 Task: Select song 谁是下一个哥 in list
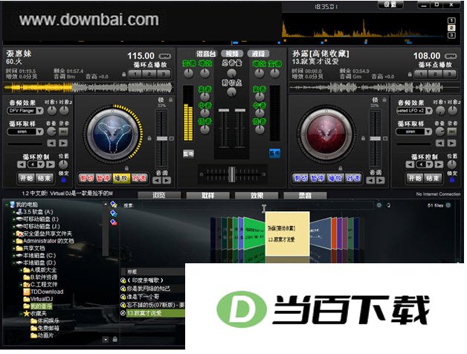point(143,297)
